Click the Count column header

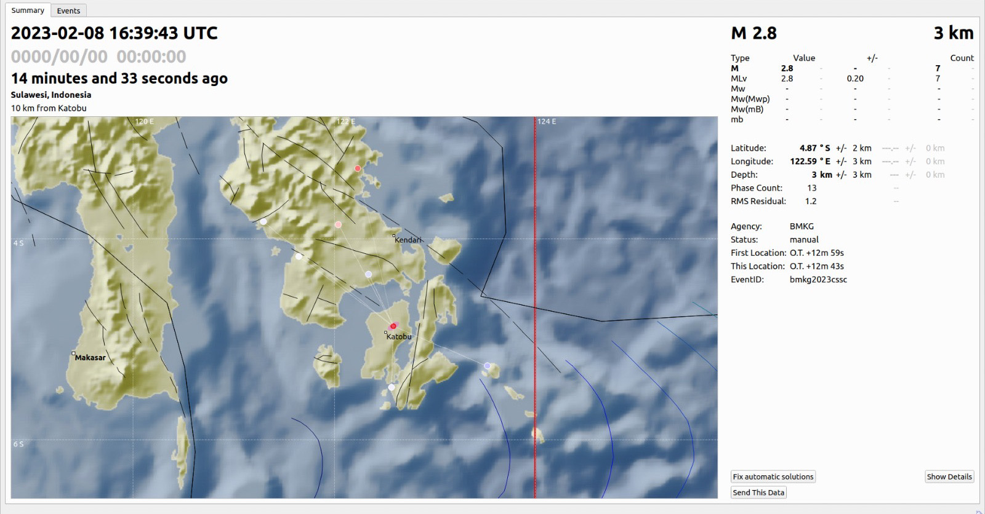tap(962, 58)
